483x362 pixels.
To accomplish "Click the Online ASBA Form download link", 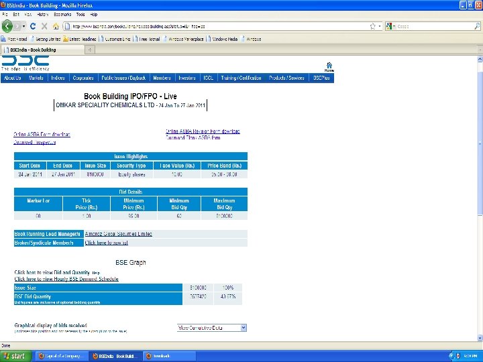I will click(42, 134).
